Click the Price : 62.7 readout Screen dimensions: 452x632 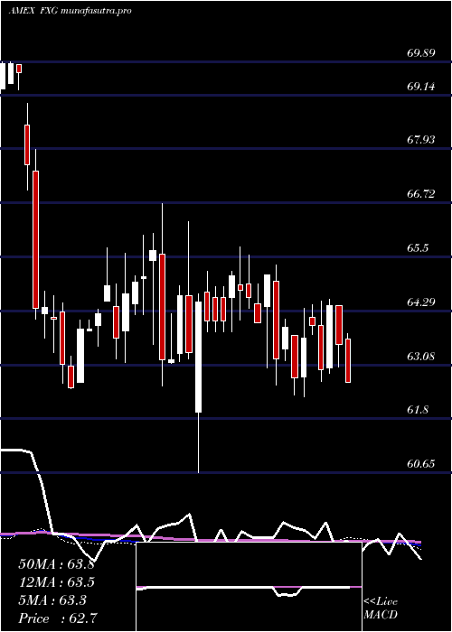tap(57, 618)
